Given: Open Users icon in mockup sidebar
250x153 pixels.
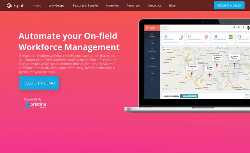Looking at the screenshot, I should 152,42.
